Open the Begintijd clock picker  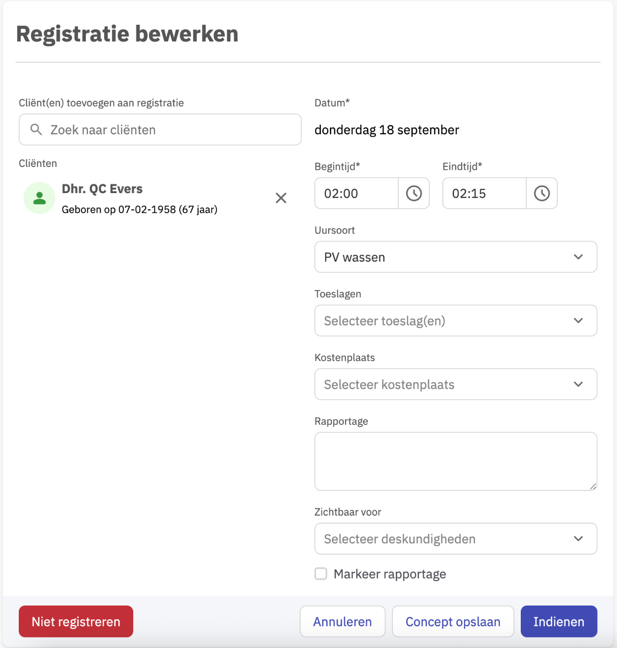(414, 193)
